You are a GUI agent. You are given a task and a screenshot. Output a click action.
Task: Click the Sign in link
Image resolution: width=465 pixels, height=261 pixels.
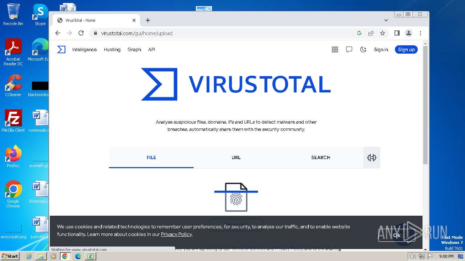click(x=381, y=50)
